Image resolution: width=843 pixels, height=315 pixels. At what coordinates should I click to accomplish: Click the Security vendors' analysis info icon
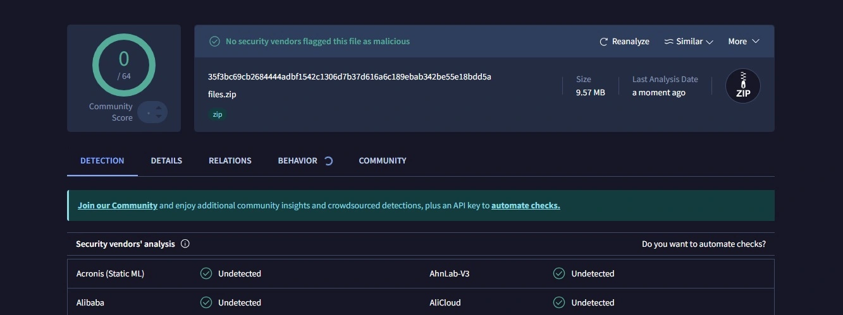(x=185, y=244)
